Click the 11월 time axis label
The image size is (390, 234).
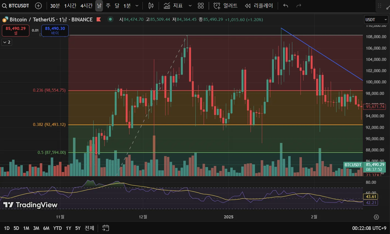pos(60,217)
